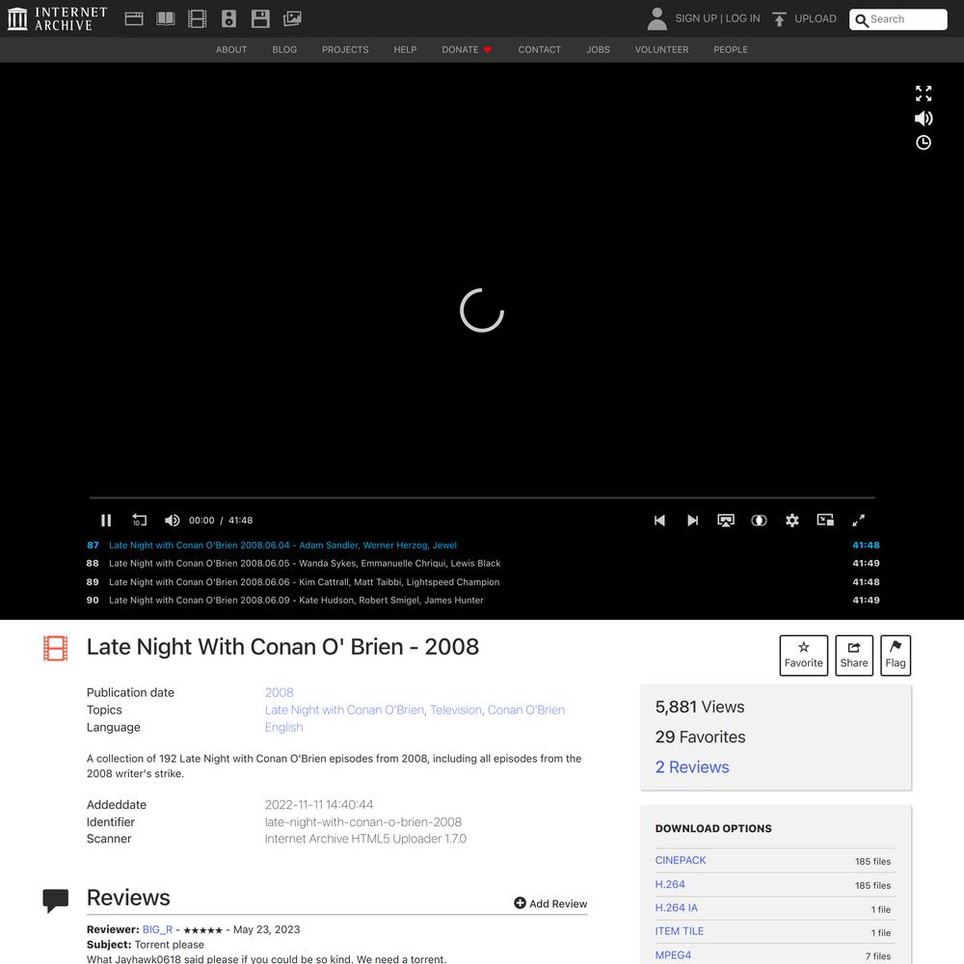Select playlist item 89 Kim Cattrall episode
964x964 pixels.
483,581
